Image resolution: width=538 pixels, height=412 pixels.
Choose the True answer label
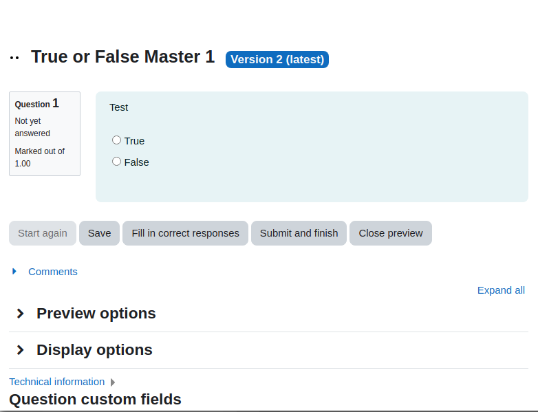point(134,141)
